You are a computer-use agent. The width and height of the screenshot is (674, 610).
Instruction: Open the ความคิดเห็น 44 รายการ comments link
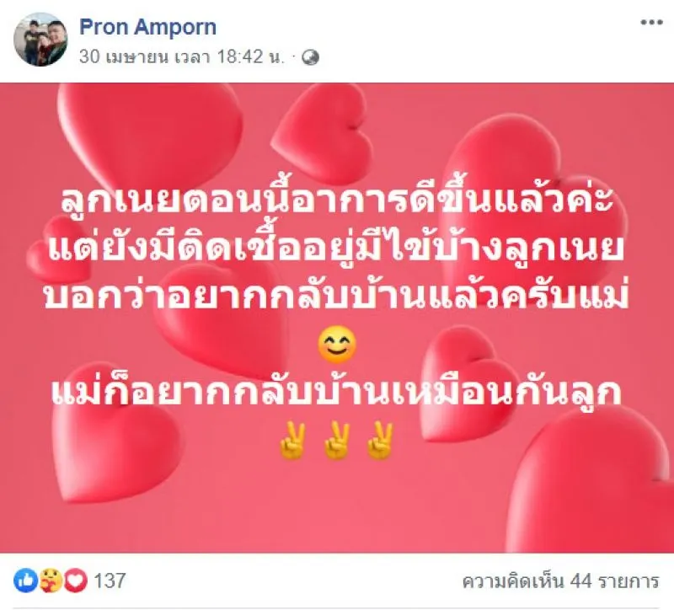[x=560, y=581]
